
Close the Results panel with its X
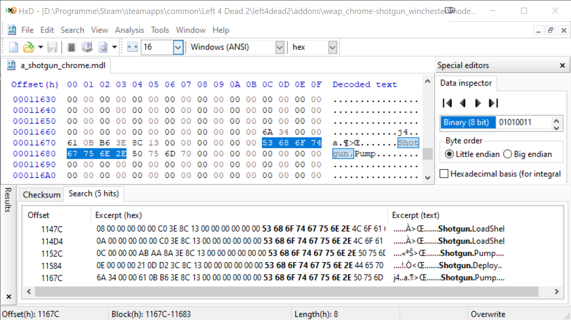(x=9, y=297)
